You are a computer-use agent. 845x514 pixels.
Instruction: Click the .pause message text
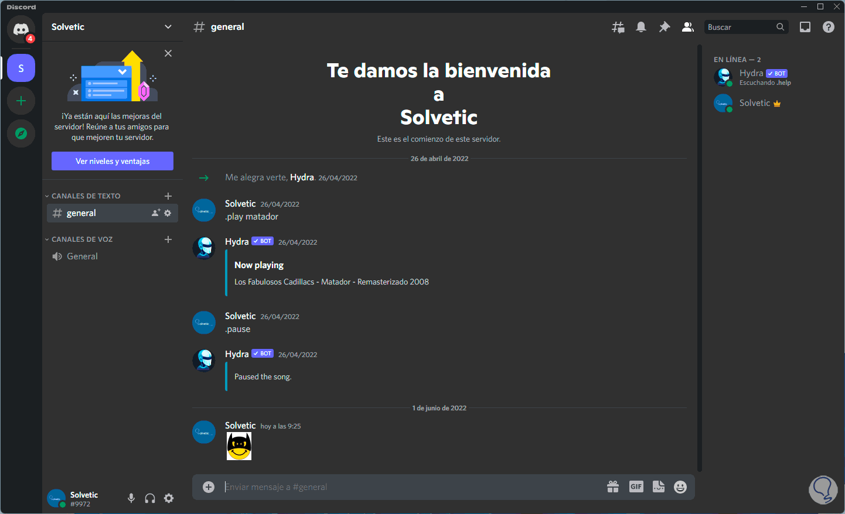238,329
